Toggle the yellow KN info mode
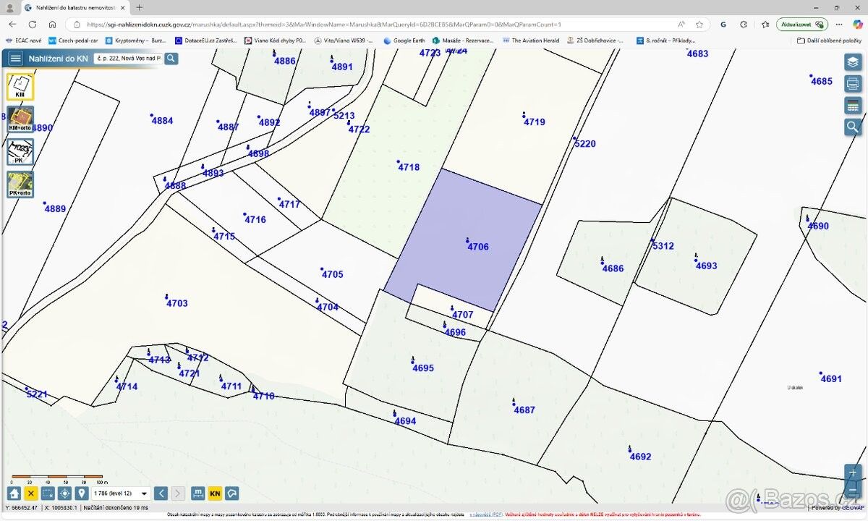 [x=215, y=494]
